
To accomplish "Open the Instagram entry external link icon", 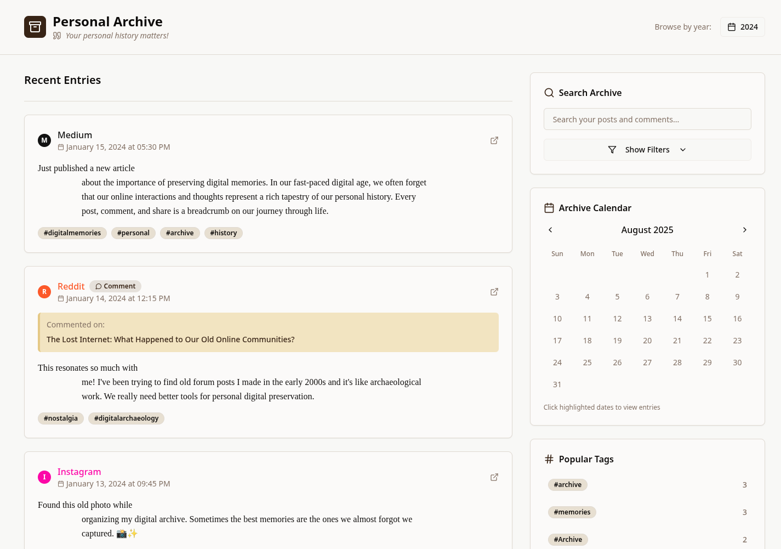I will pyautogui.click(x=494, y=477).
